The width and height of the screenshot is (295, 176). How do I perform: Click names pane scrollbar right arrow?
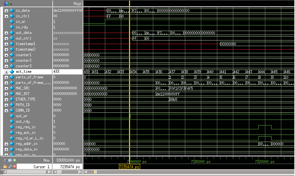pyautogui.click(x=50, y=172)
